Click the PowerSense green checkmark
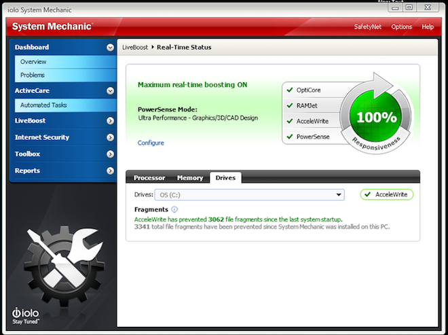Viewport: 448px width, 335px height. pyautogui.click(x=290, y=137)
